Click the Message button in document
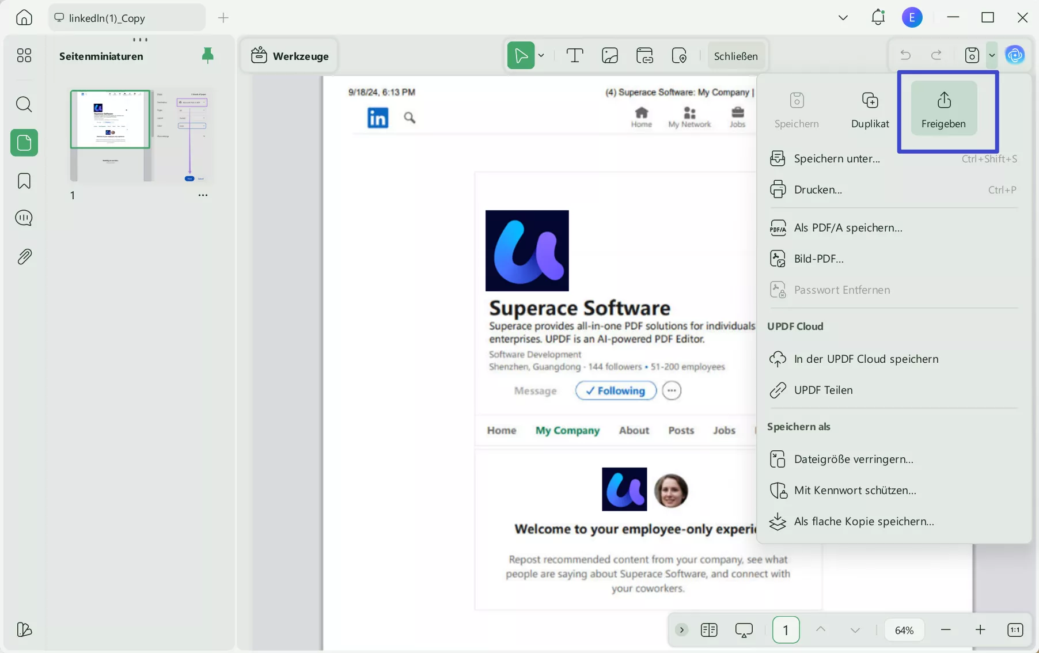This screenshot has height=653, width=1039. (536, 390)
